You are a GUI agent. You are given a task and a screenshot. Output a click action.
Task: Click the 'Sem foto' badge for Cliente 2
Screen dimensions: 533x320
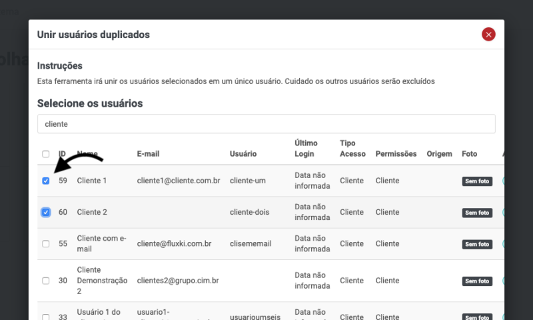click(477, 213)
